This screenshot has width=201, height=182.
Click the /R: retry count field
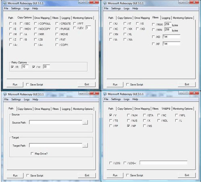(x=25, y=67)
